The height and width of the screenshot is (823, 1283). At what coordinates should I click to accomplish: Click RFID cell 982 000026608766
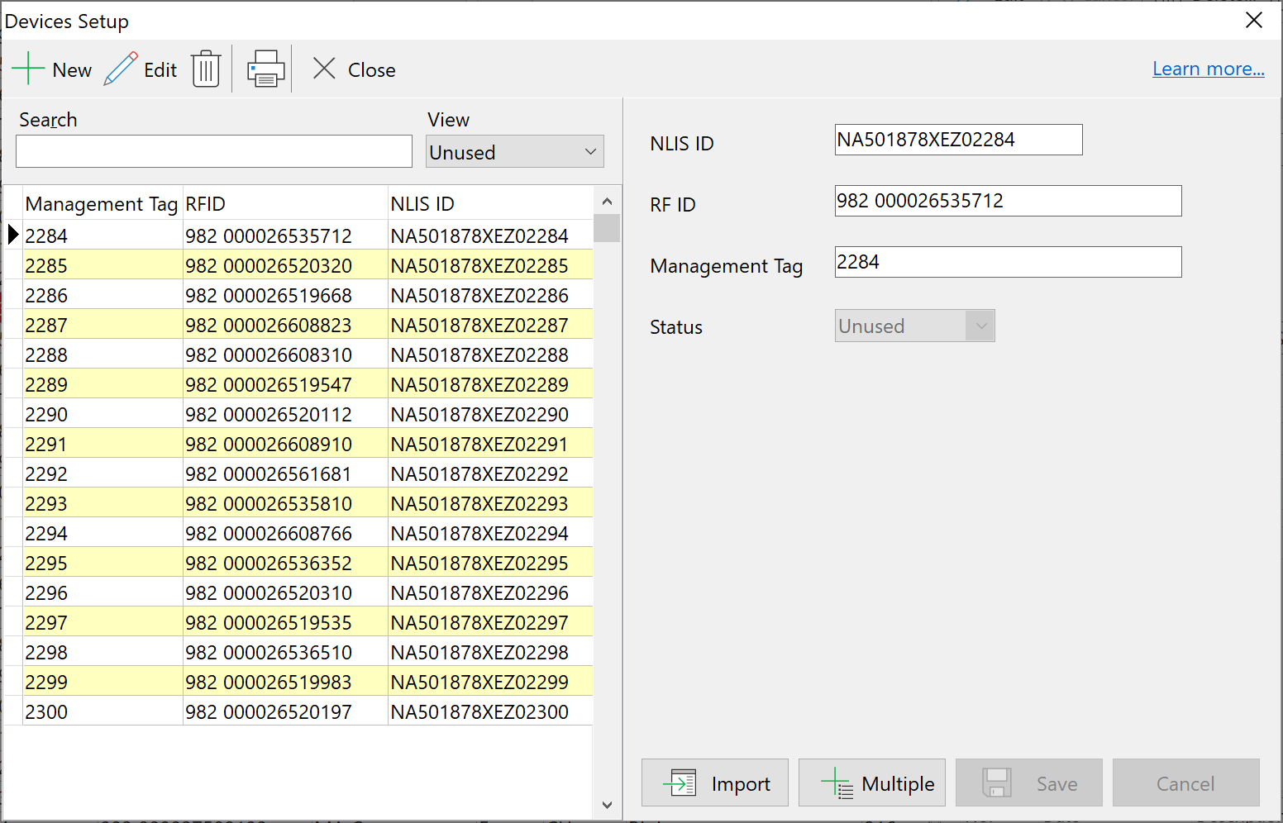coord(285,533)
